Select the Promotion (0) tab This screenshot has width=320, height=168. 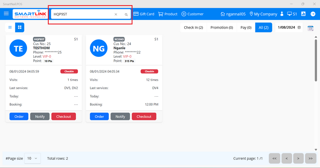(x=222, y=27)
